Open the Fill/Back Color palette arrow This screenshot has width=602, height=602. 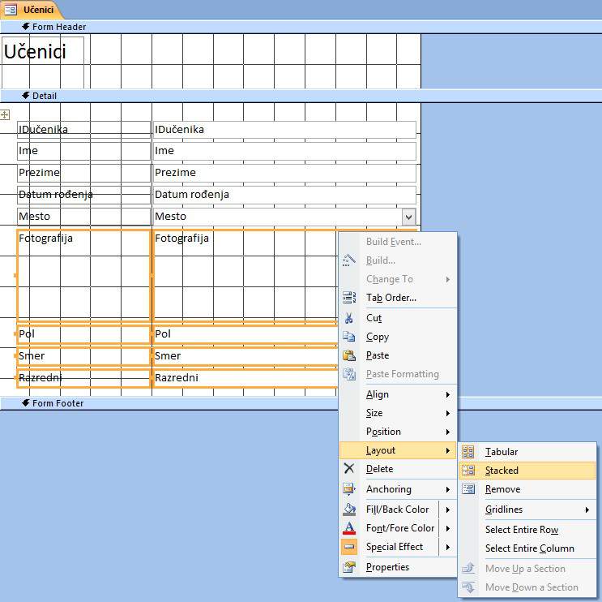click(x=448, y=510)
